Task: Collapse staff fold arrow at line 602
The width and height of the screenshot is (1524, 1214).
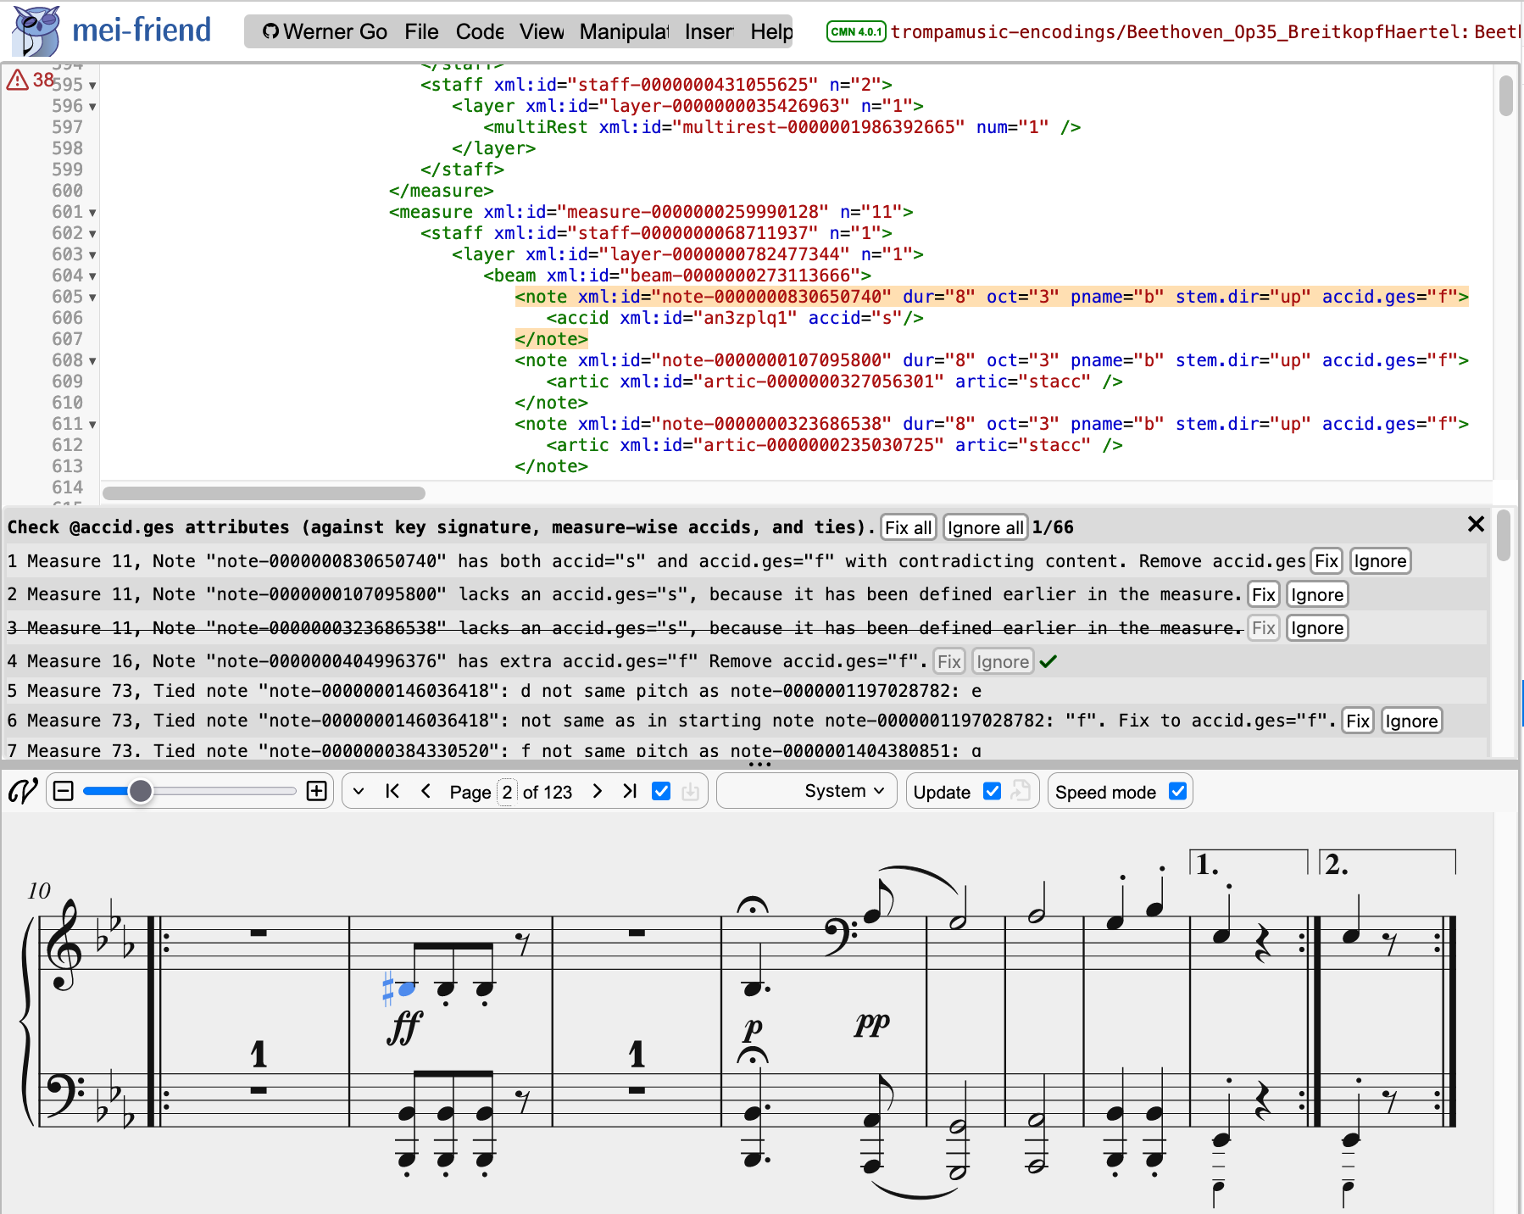Action: [x=92, y=234]
